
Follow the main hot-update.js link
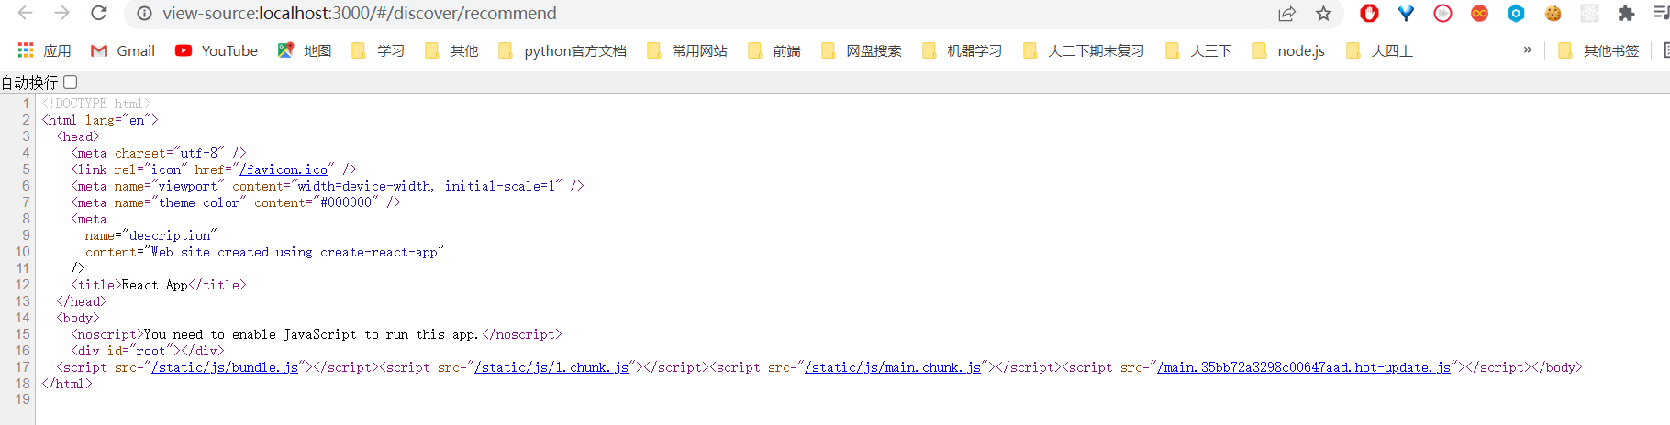[1304, 367]
